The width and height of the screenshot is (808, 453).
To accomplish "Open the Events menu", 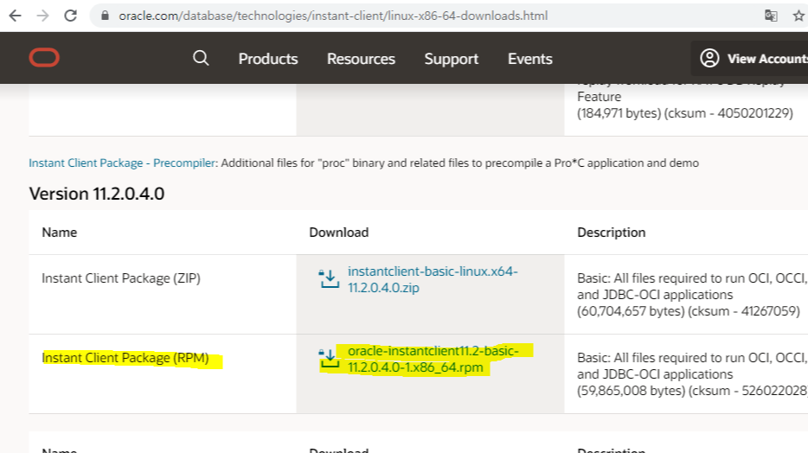I will [x=529, y=59].
